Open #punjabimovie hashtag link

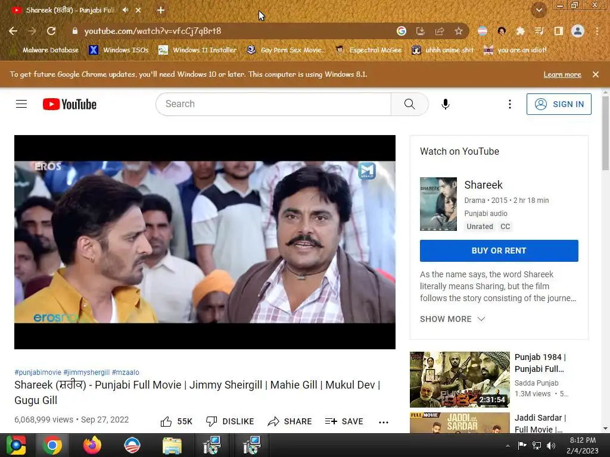[x=38, y=373]
